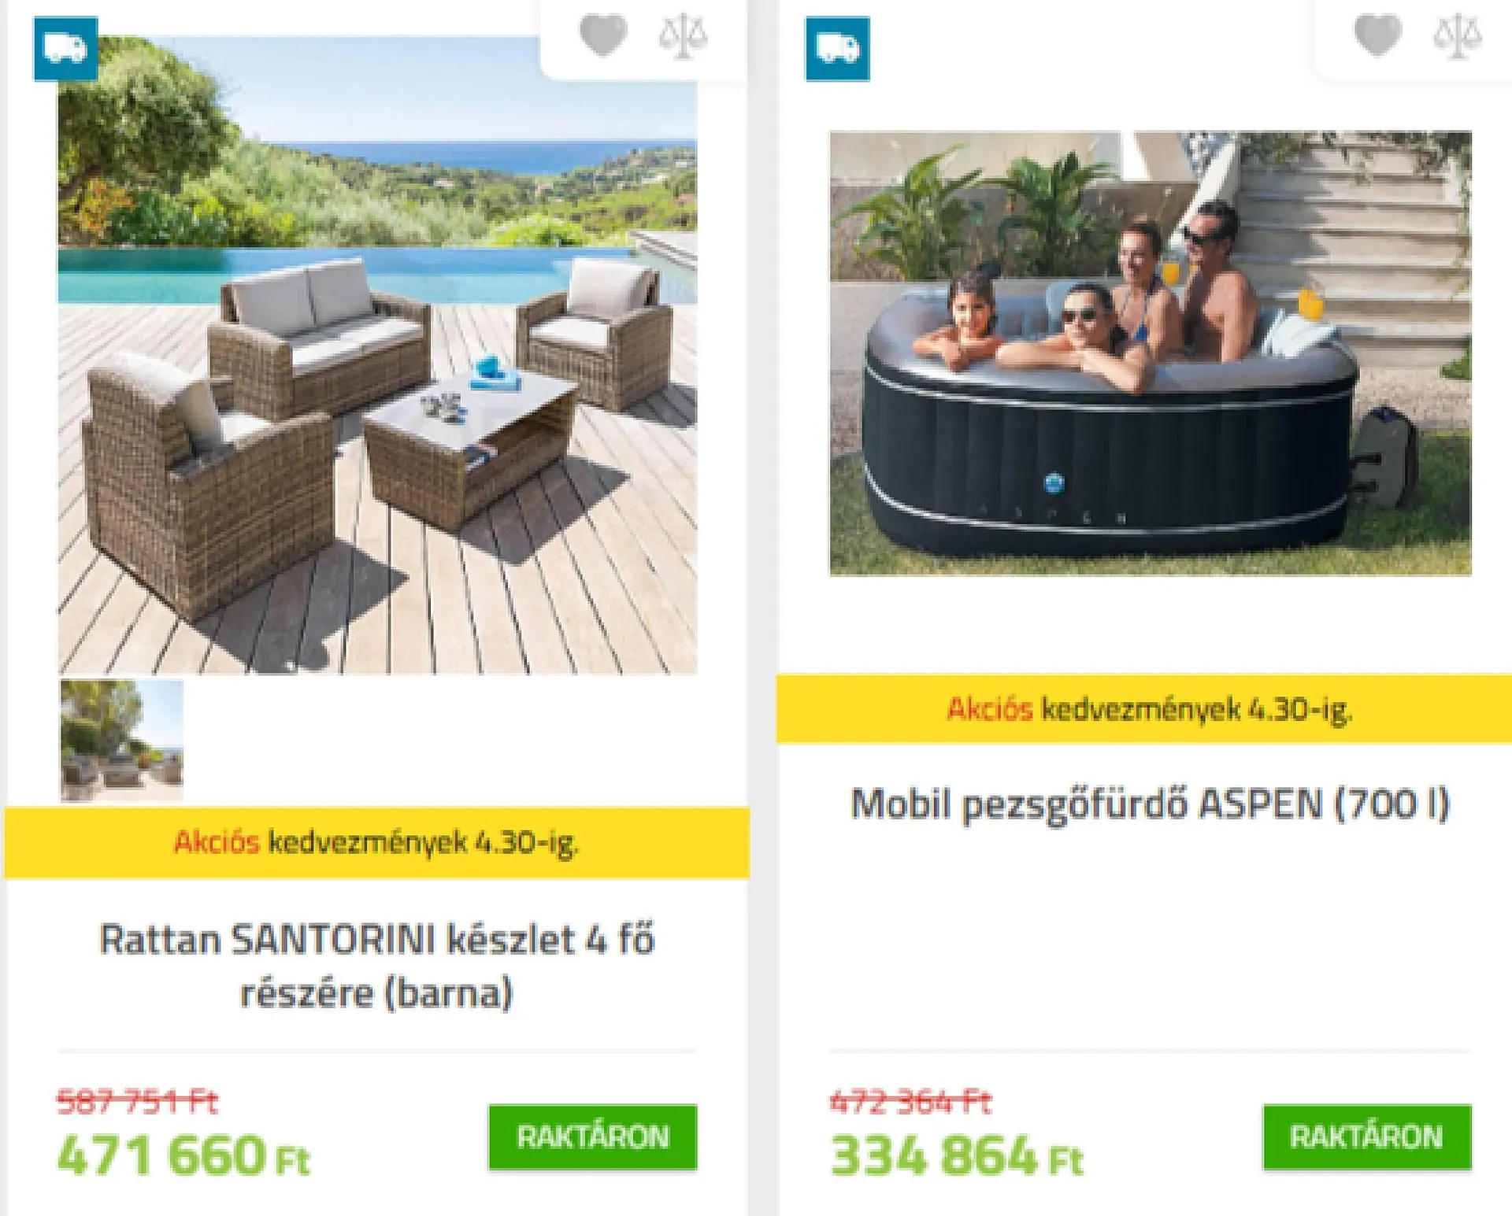1512x1216 pixels.
Task: Select the small Santorini thumbnail image
Action: click(122, 741)
